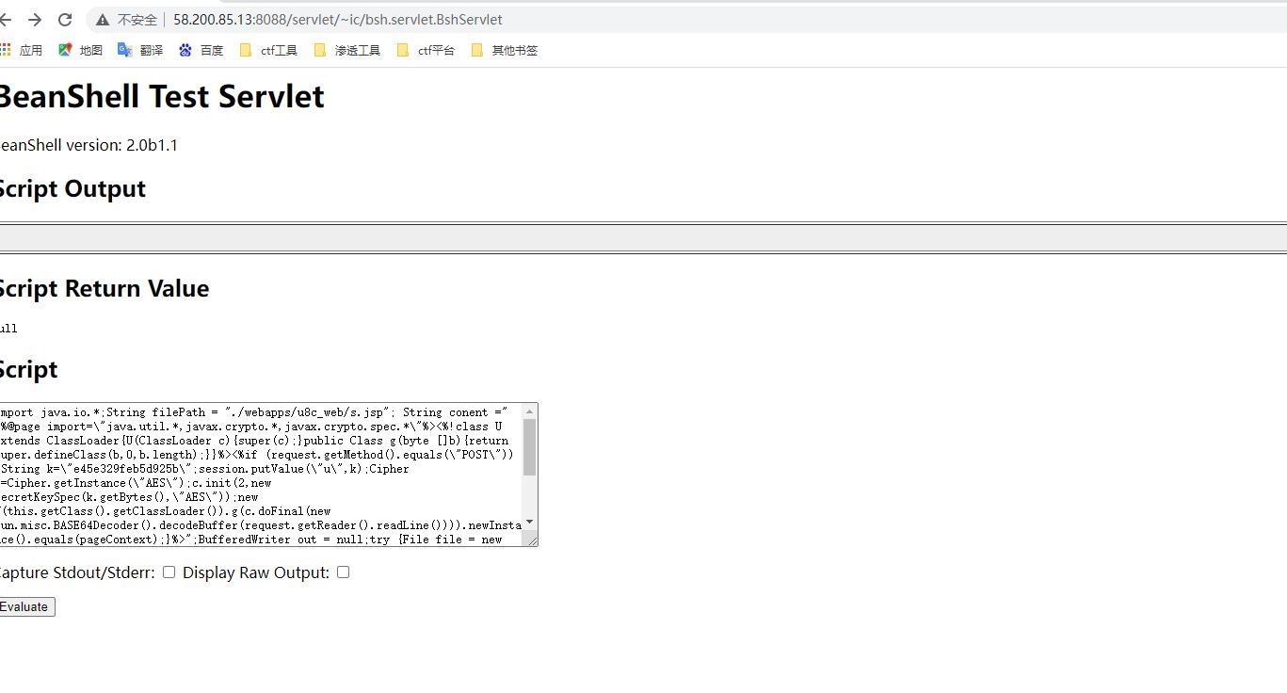Image resolution: width=1287 pixels, height=693 pixels.
Task: Click the textarea resize handle corner
Action: [x=531, y=540]
